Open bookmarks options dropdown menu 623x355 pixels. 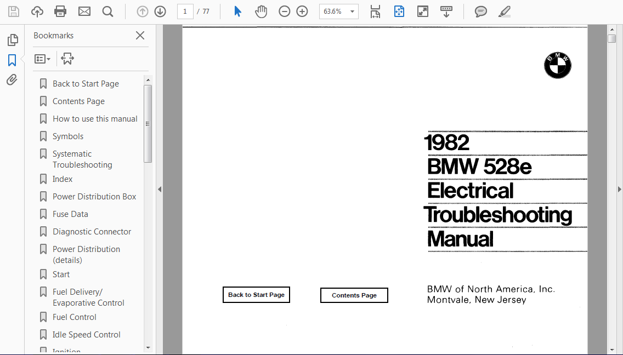tap(43, 59)
